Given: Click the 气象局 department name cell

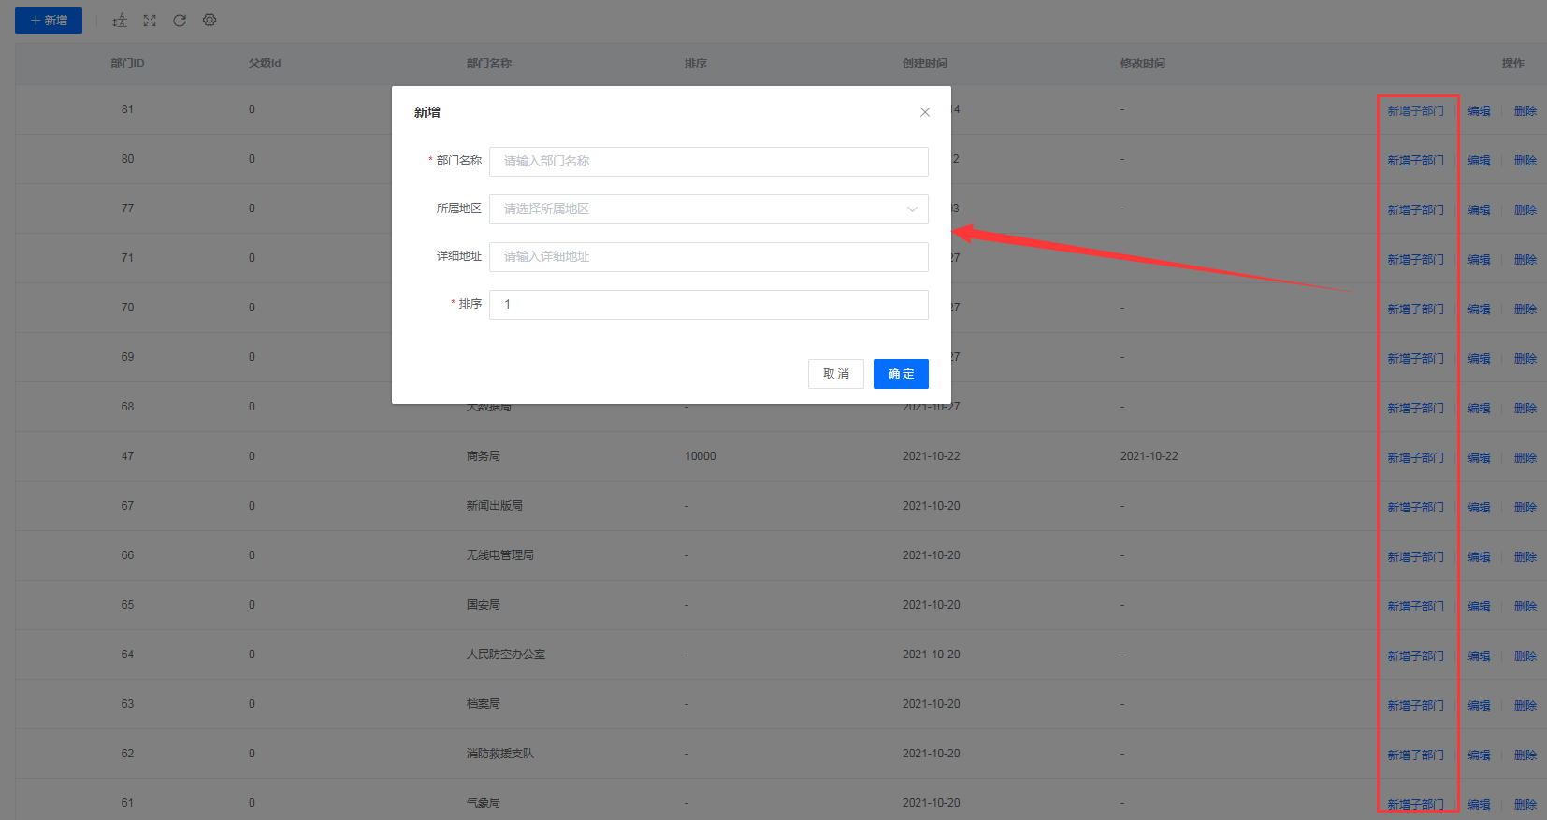Looking at the screenshot, I should point(484,803).
